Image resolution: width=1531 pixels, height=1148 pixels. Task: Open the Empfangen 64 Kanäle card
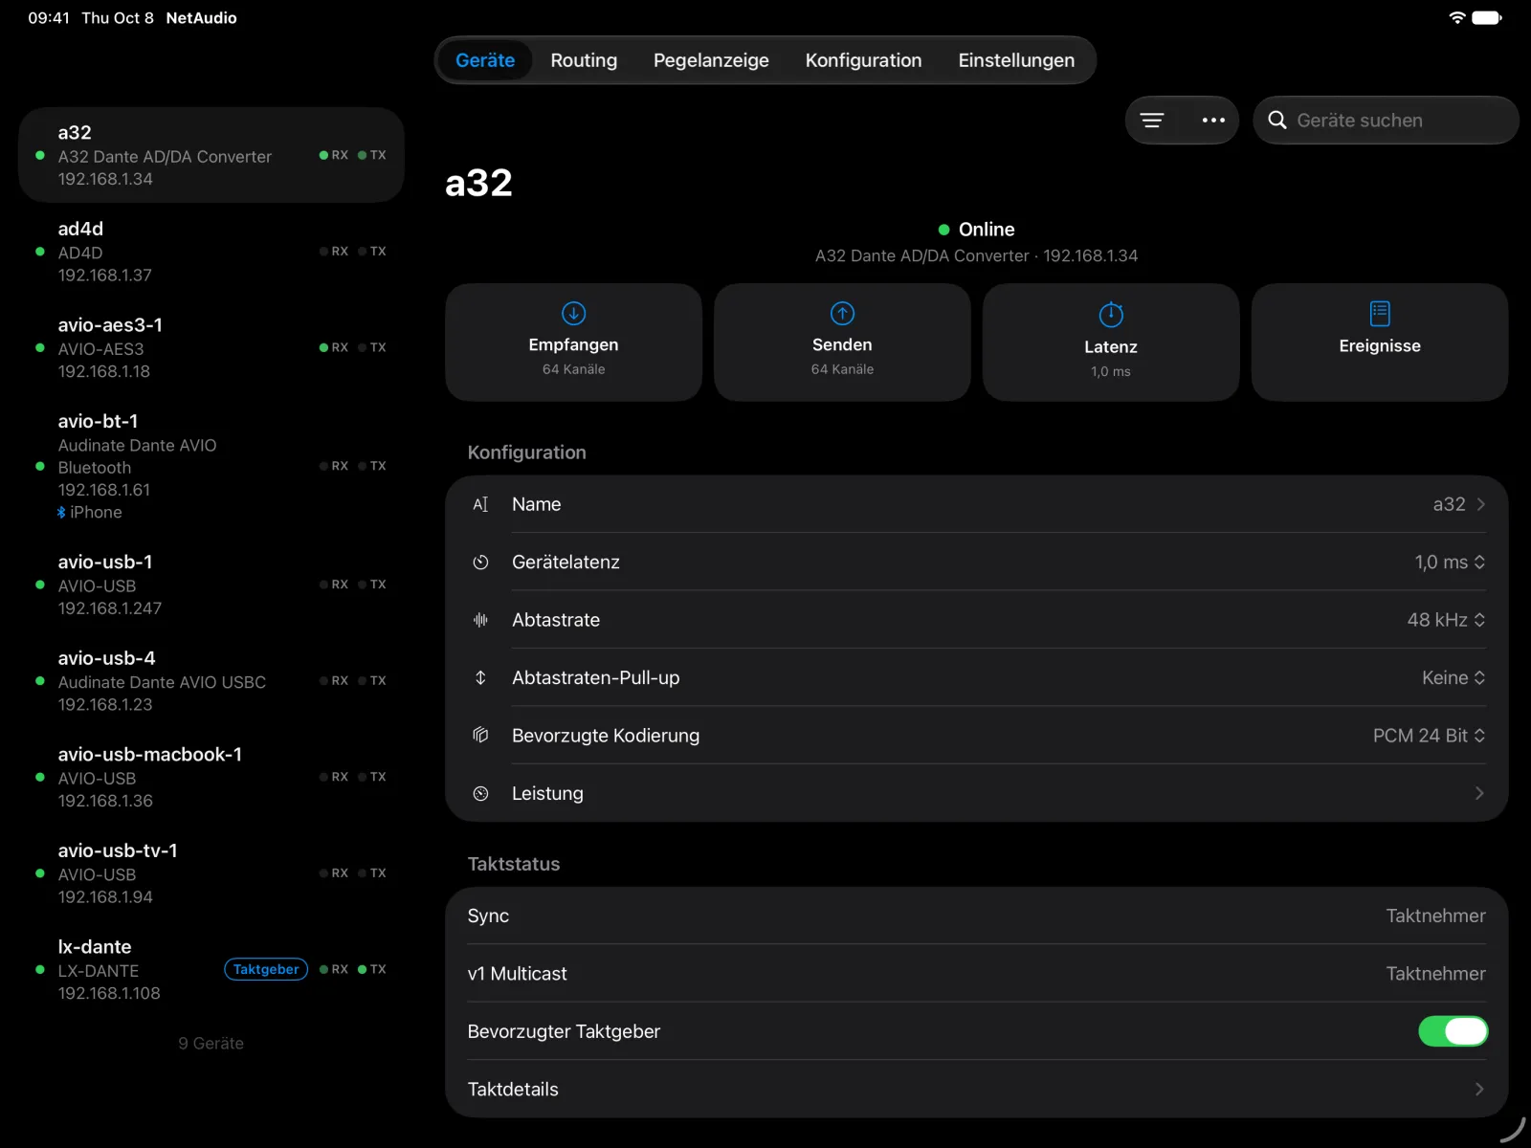click(573, 342)
